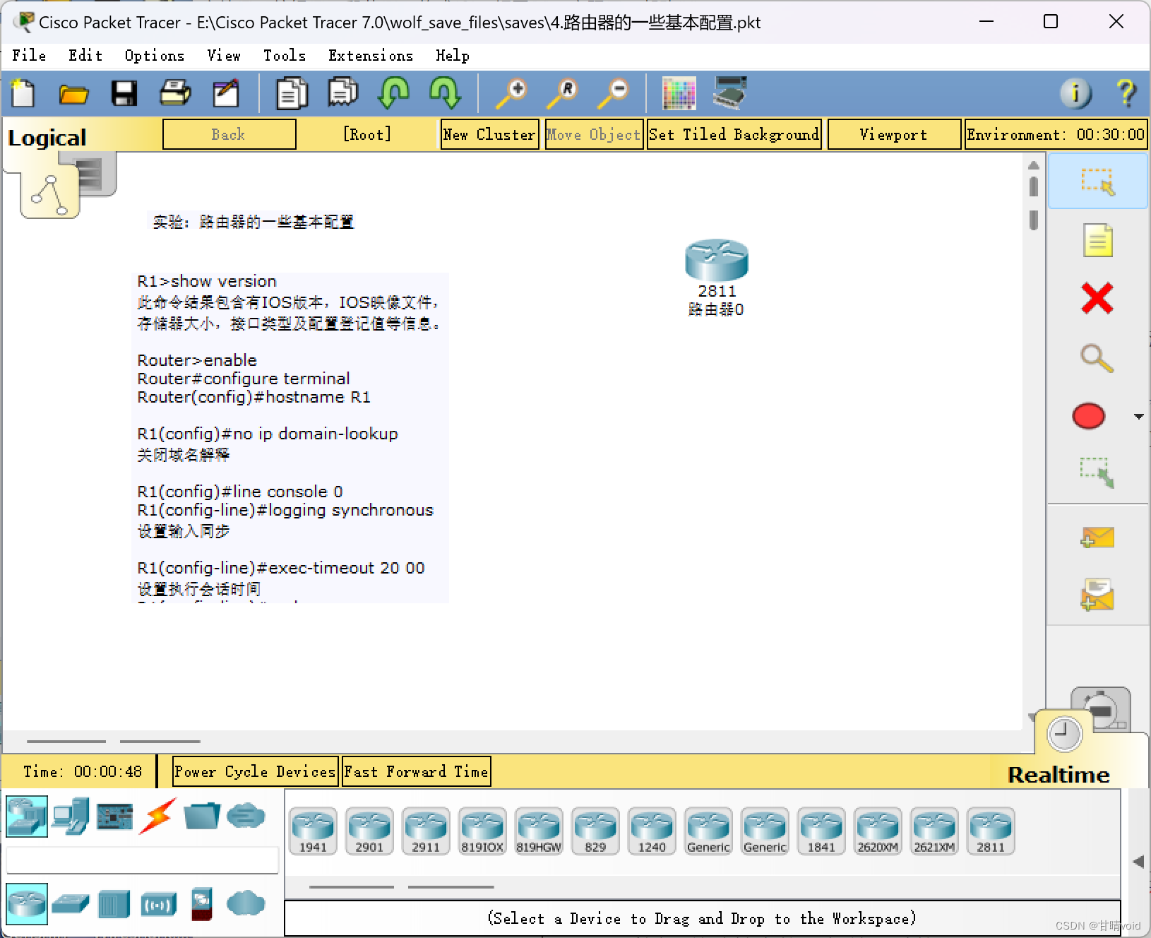Viewport: 1151px width, 938px height.
Task: Open the drawing palette icon
Action: [679, 93]
